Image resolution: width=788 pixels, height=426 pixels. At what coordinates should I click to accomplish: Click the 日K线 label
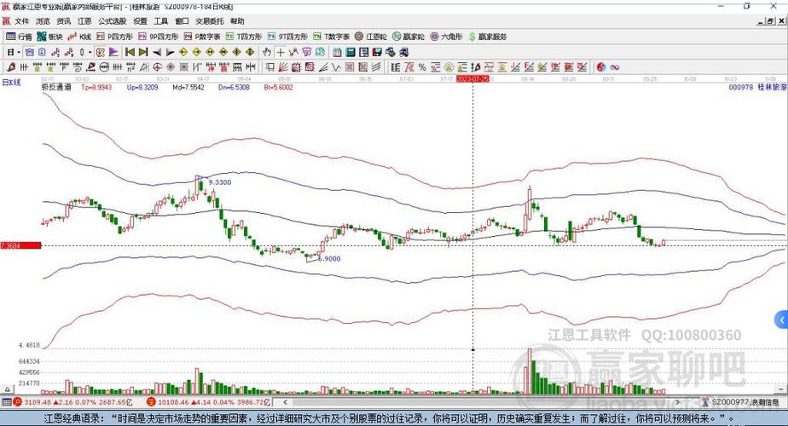(12, 82)
